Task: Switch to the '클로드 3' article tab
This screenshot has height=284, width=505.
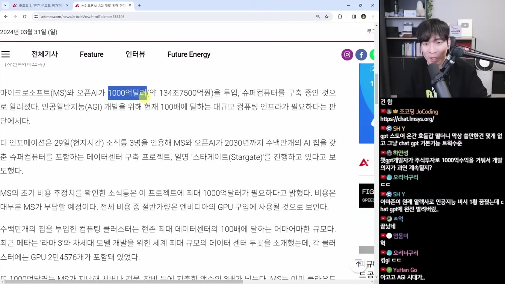Action: [x=41, y=6]
